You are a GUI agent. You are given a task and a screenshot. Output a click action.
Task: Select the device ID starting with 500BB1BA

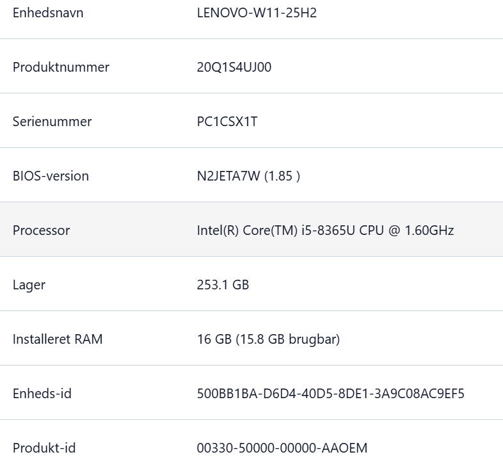pos(330,394)
